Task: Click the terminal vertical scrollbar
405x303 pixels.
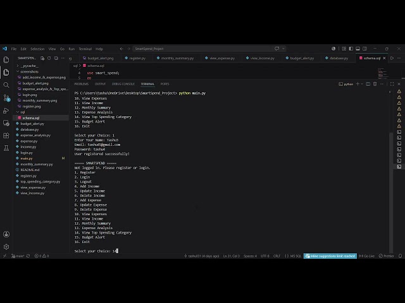Action: point(391,192)
